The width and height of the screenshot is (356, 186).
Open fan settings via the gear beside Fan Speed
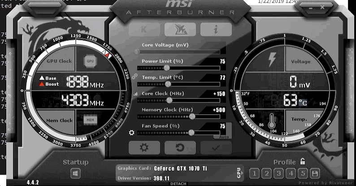point(132,133)
